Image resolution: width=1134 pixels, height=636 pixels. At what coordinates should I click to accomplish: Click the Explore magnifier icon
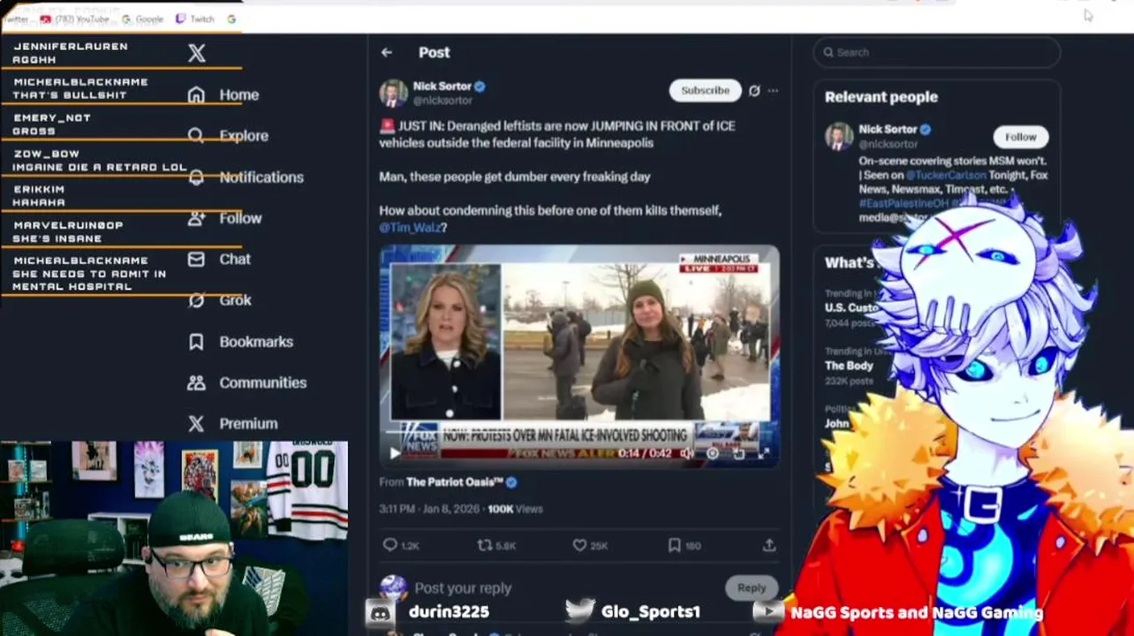196,135
